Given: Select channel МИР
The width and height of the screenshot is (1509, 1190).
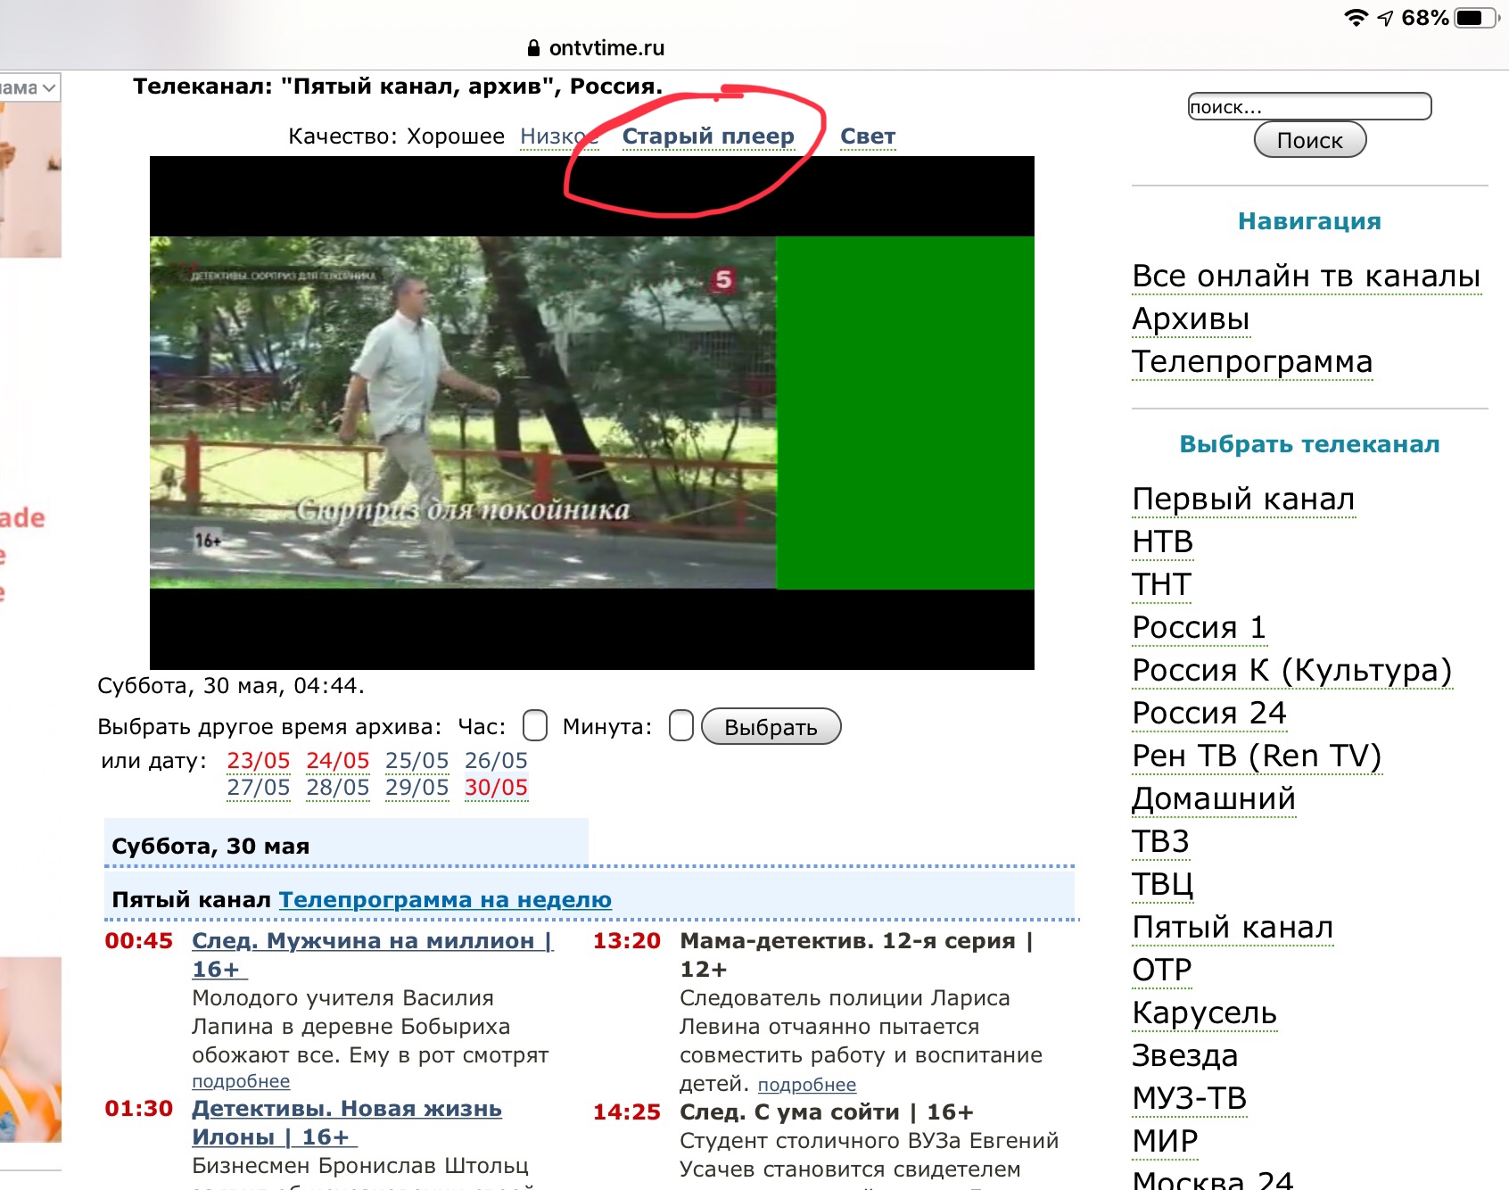Looking at the screenshot, I should click(1166, 1142).
